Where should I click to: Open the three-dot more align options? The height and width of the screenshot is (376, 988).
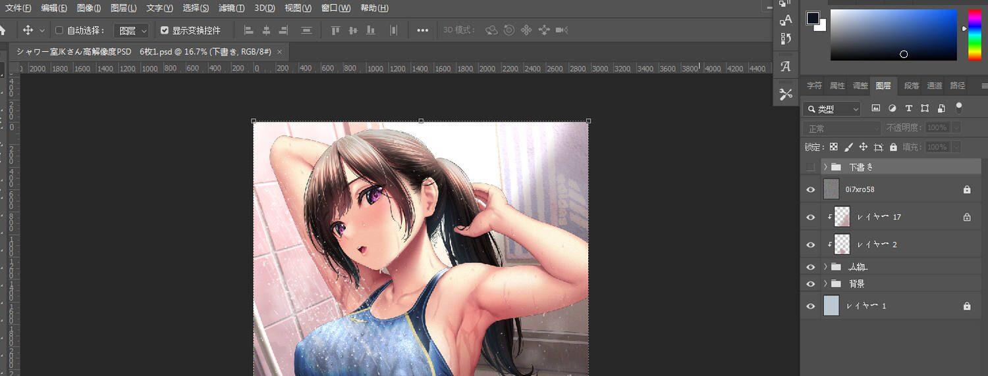[423, 30]
